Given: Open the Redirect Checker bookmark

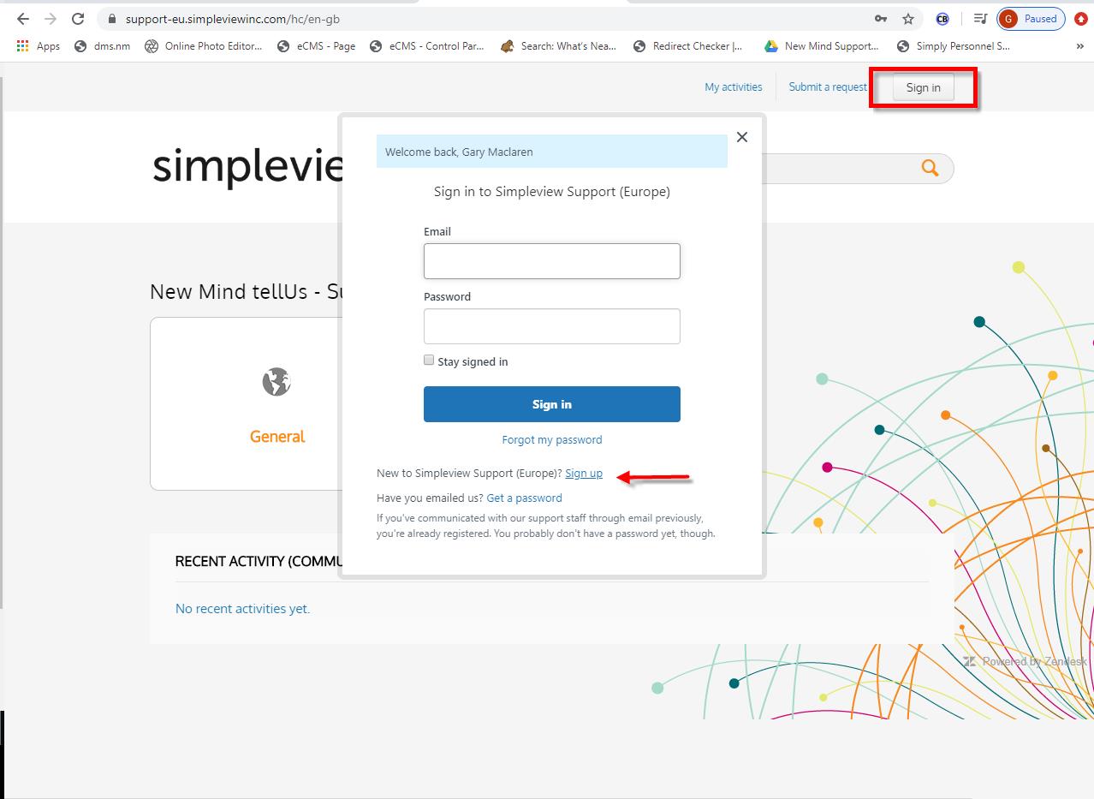Looking at the screenshot, I should (x=688, y=46).
